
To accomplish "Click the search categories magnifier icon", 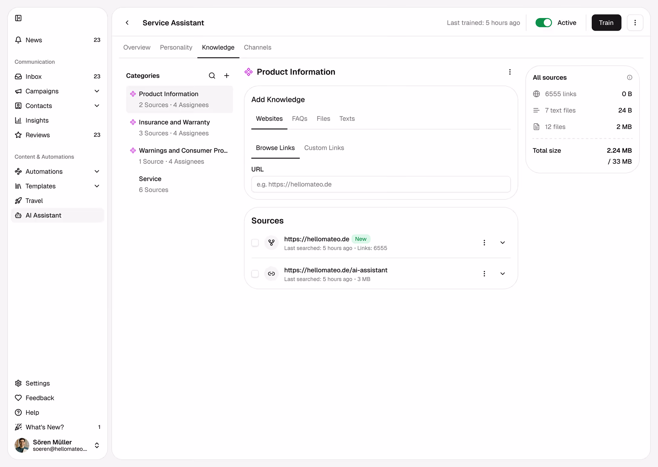I will pos(212,76).
